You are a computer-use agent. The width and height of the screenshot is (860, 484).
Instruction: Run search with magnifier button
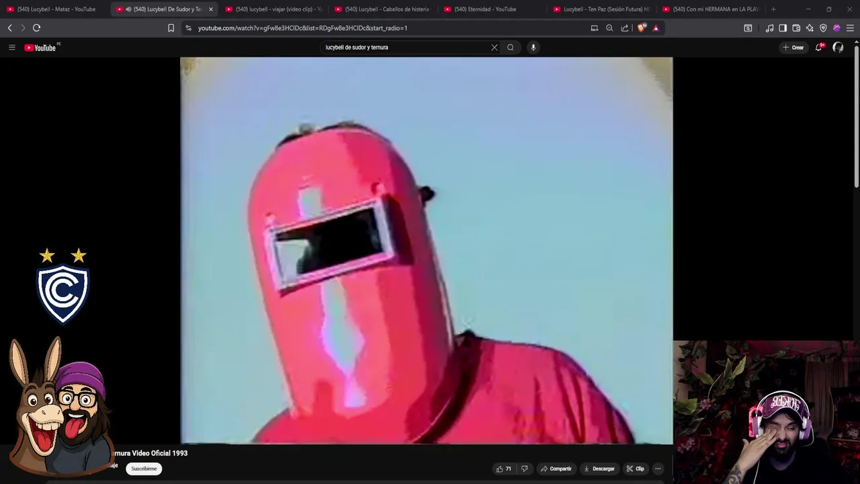tap(511, 47)
